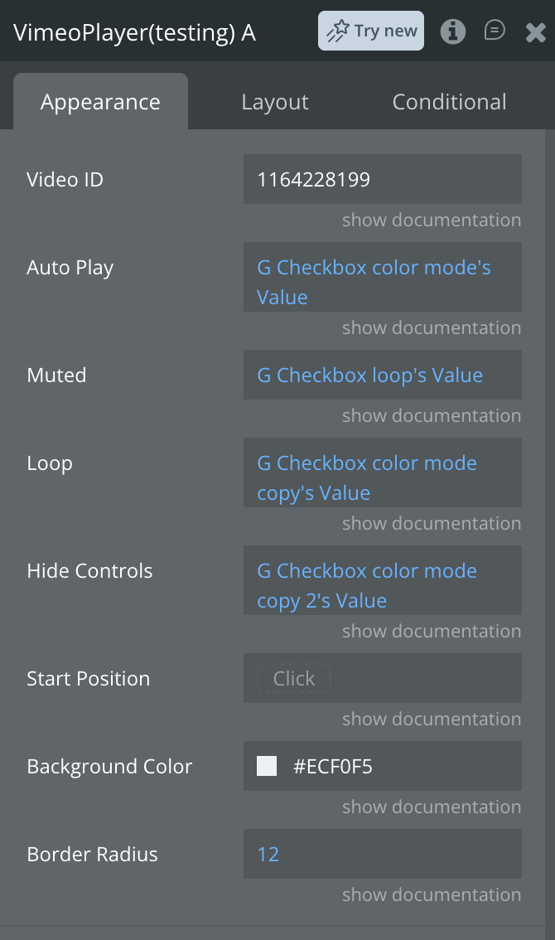This screenshot has height=940, width=555.
Task: Click the Video ID input field
Action: click(382, 179)
